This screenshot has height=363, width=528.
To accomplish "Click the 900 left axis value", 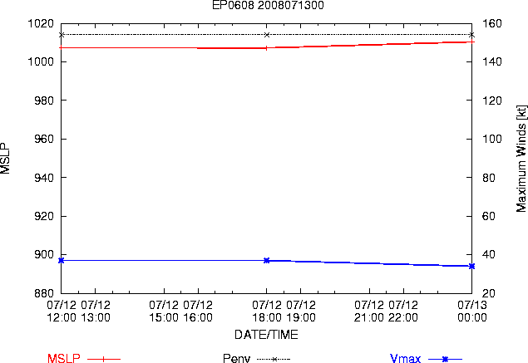I will (44, 255).
